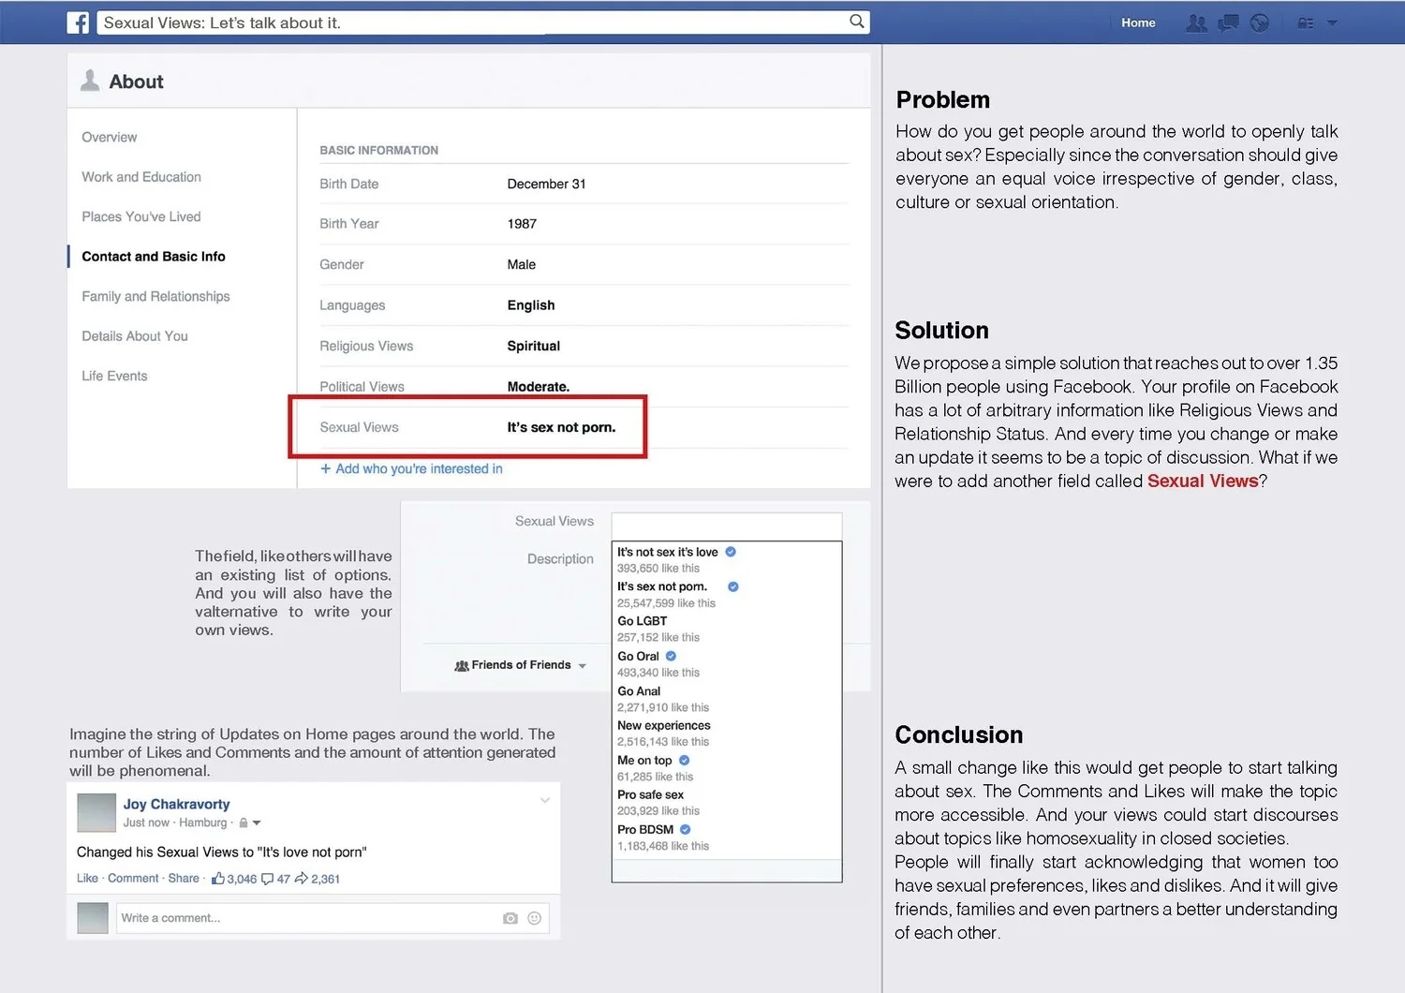Click the search magnifier icon
This screenshot has height=993, width=1405.
click(x=856, y=22)
